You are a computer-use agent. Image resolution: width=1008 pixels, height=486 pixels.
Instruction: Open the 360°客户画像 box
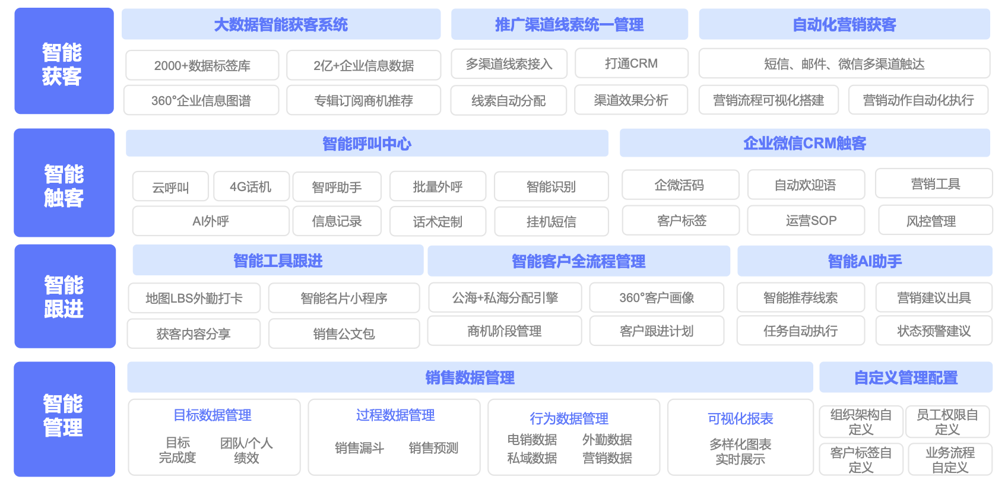pos(657,298)
